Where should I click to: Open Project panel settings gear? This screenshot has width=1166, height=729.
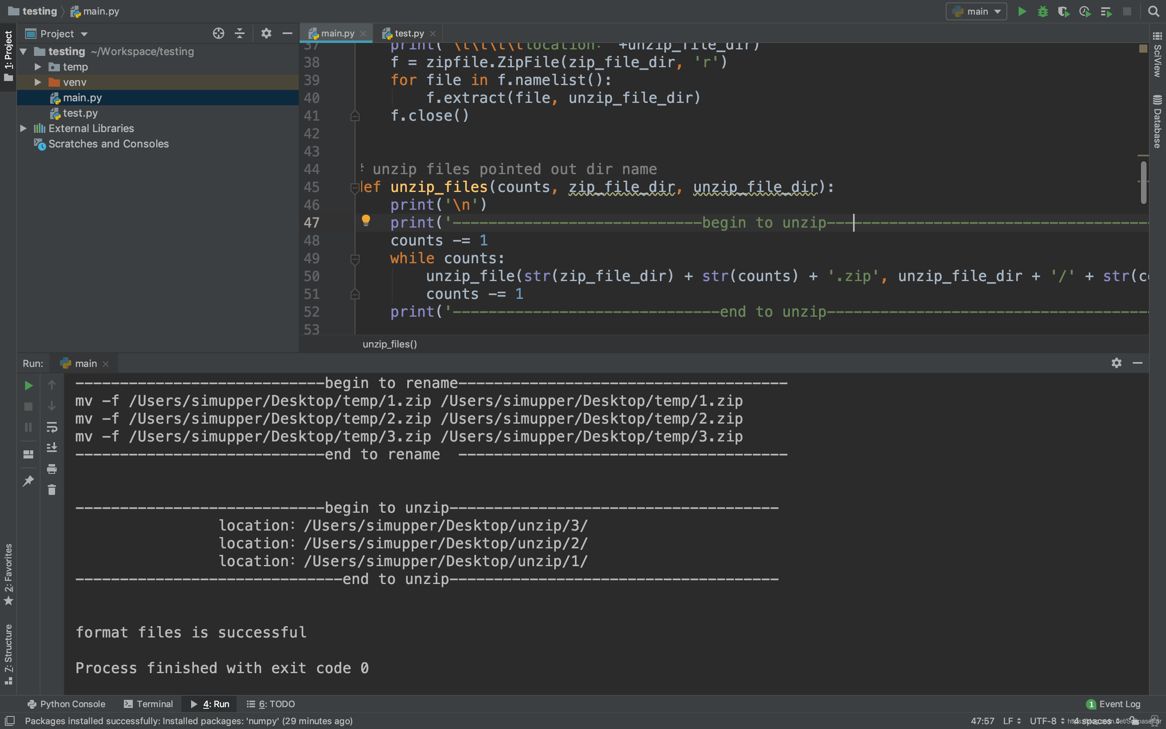(266, 33)
